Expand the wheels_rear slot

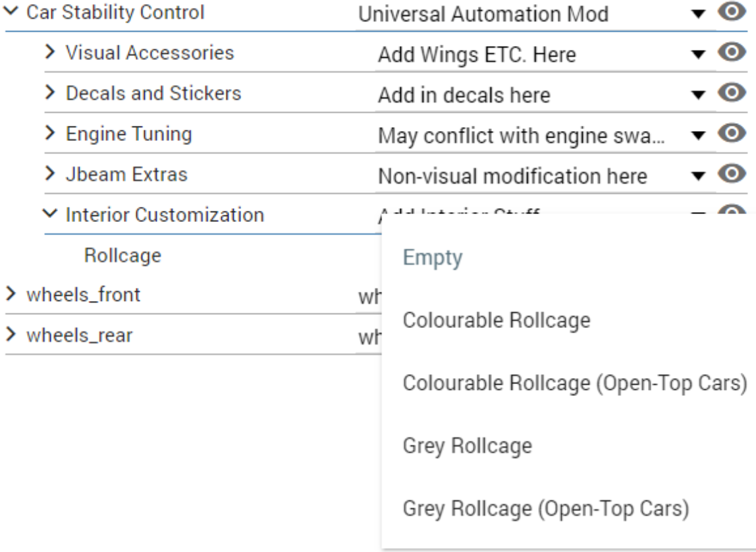coord(11,335)
